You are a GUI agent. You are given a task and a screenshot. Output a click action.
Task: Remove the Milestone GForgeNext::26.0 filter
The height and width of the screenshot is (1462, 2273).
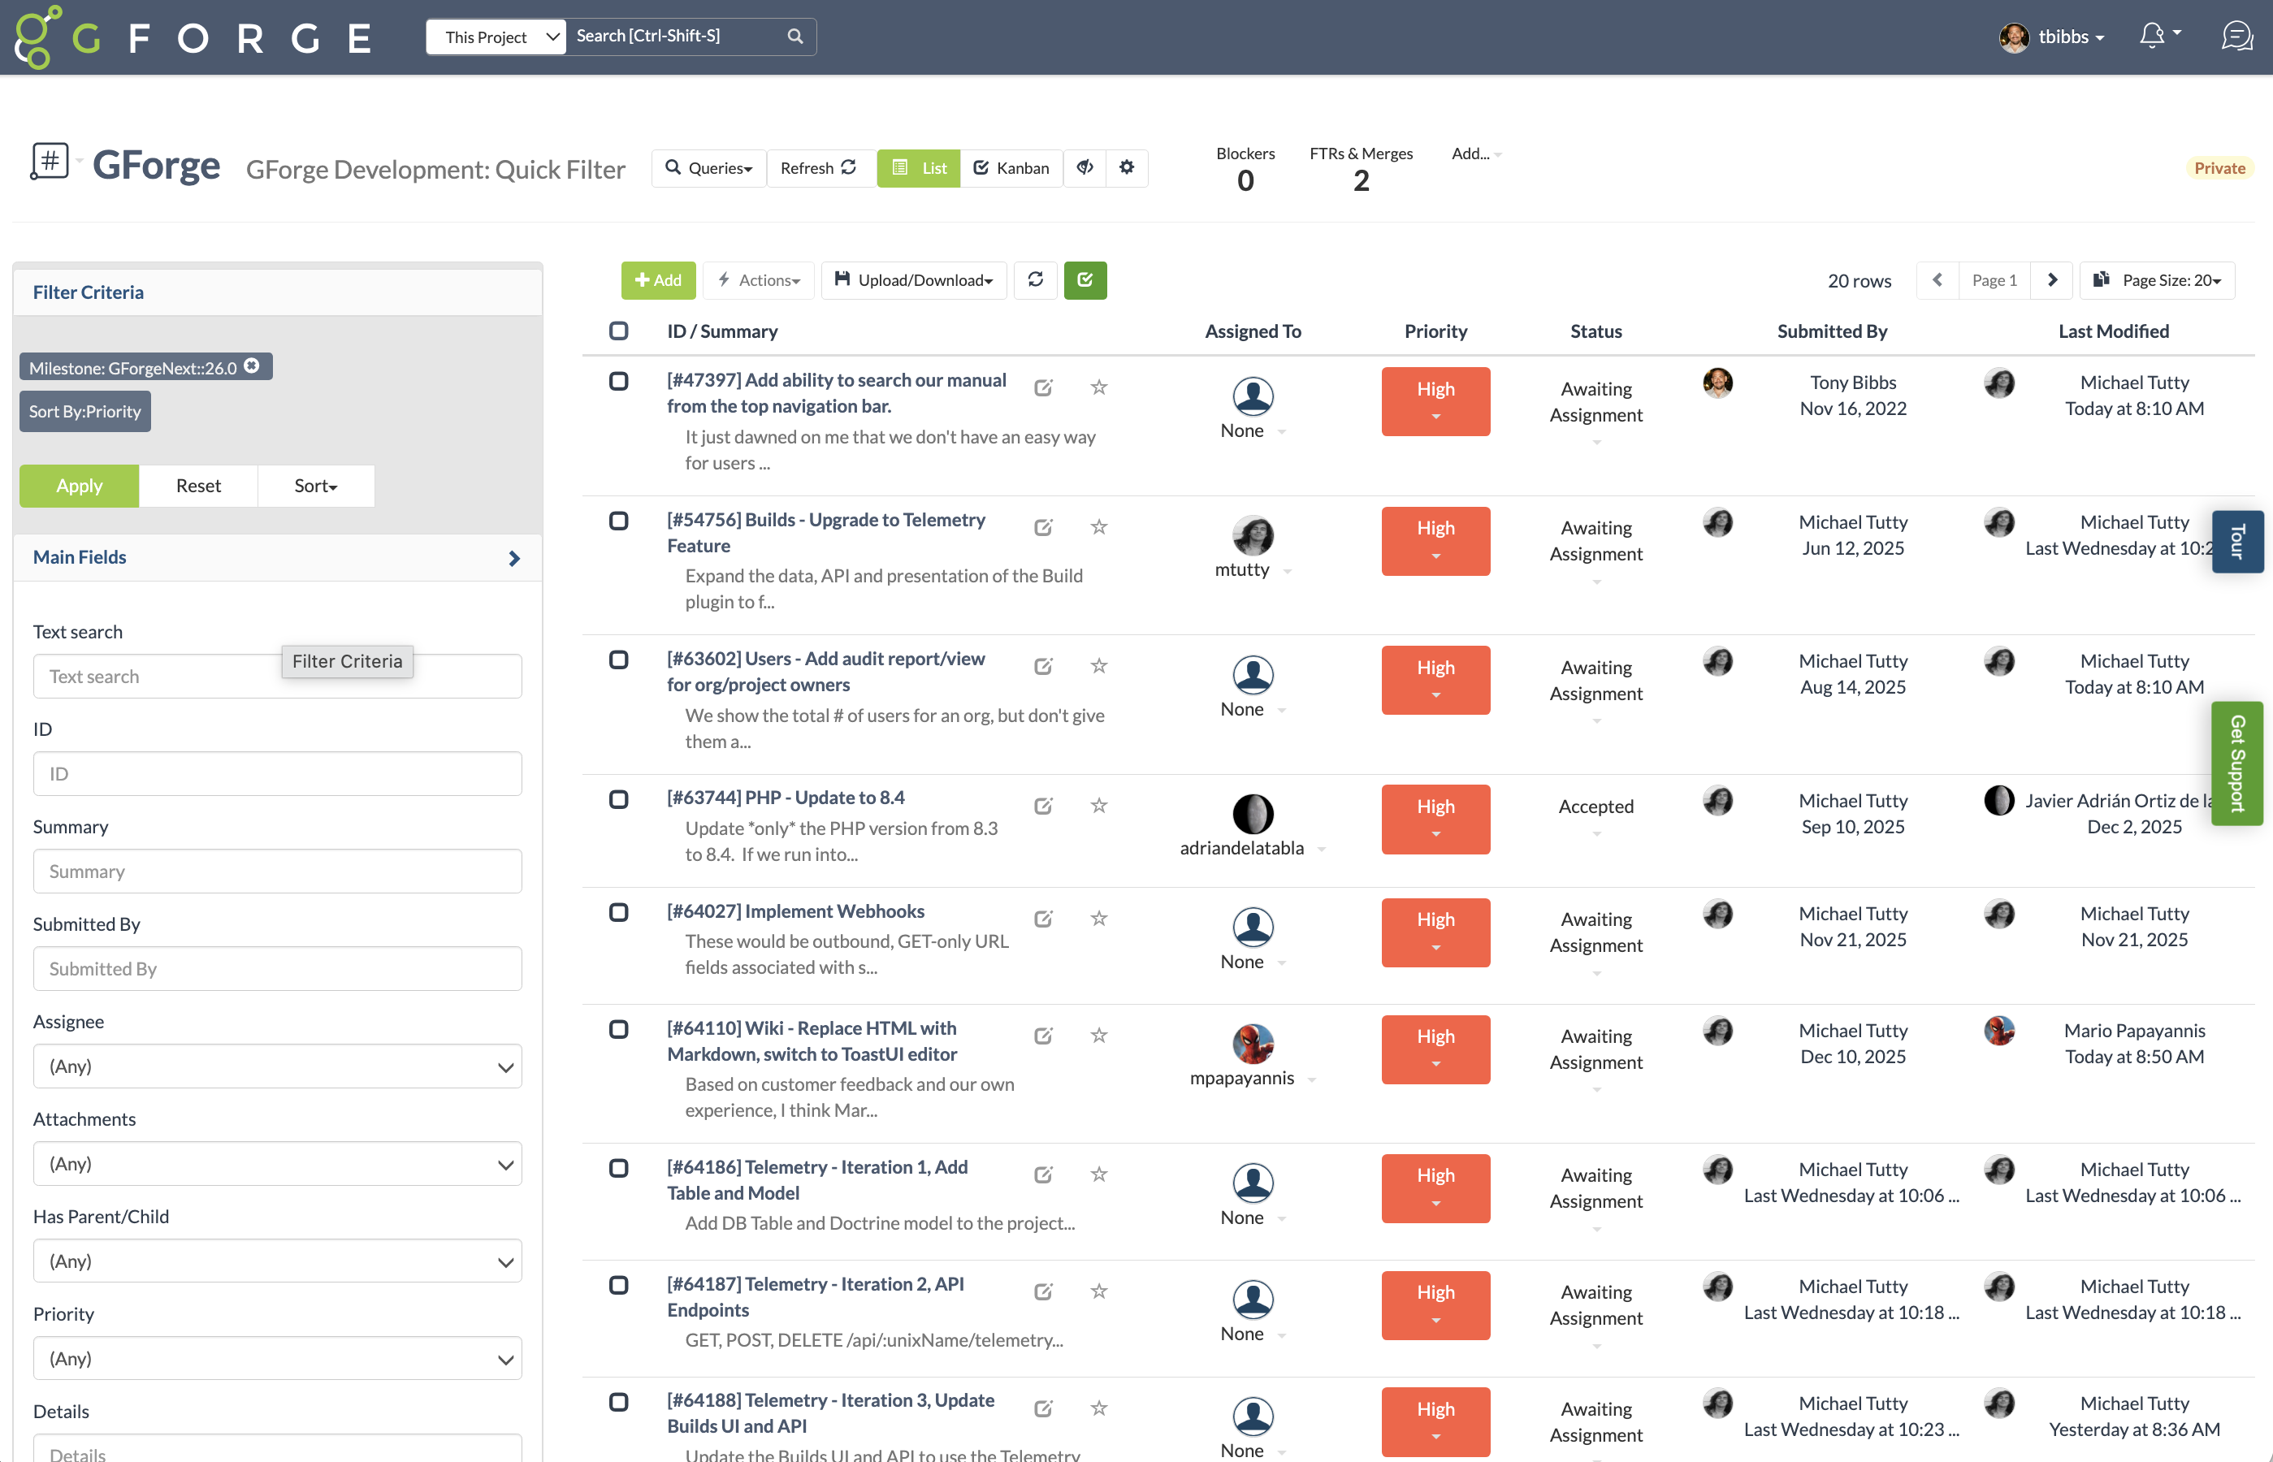pos(252,365)
